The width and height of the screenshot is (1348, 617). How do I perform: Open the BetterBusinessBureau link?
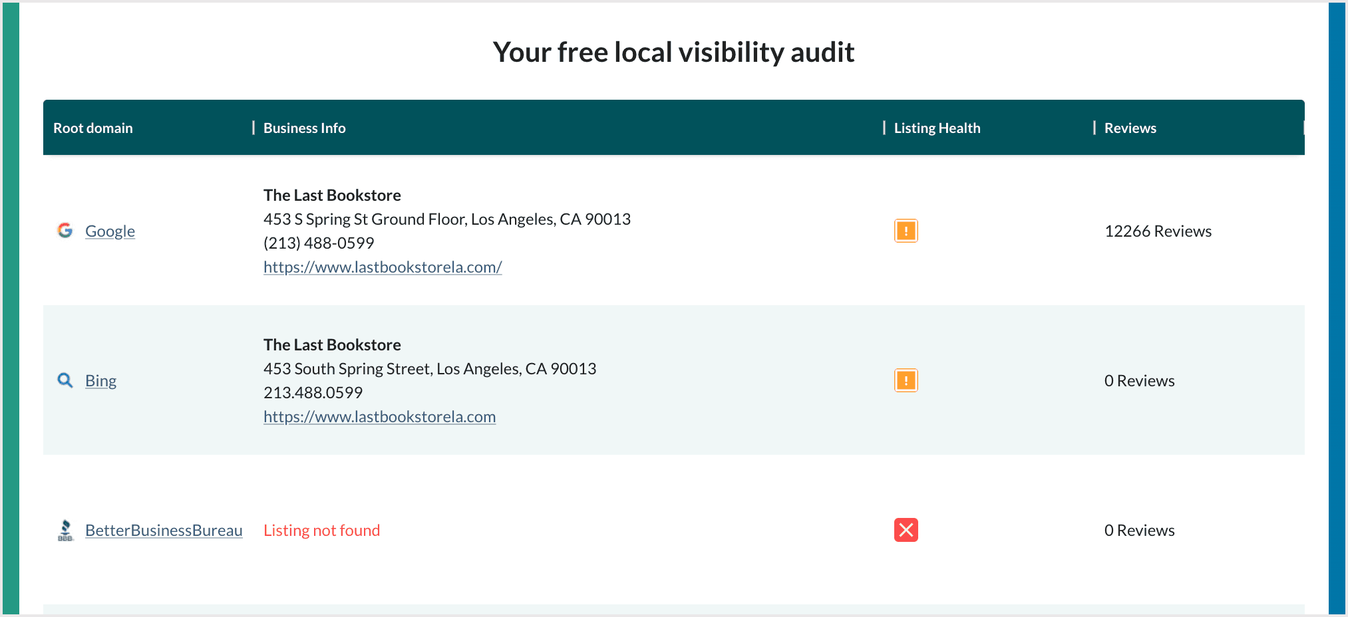[x=164, y=530]
